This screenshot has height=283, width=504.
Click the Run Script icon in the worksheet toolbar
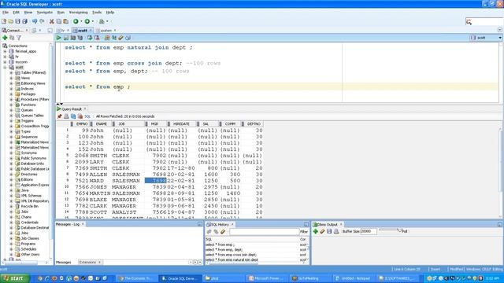pos(66,38)
